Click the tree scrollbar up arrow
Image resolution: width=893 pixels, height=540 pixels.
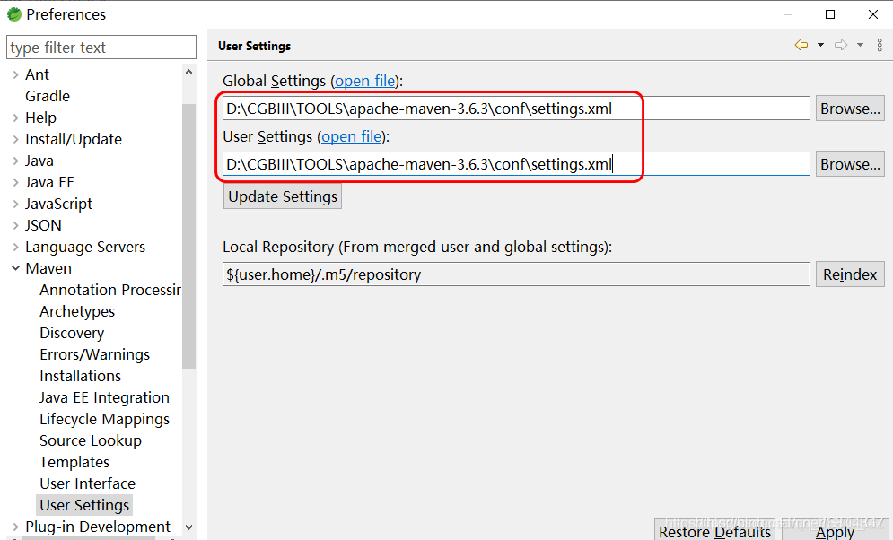(x=189, y=73)
